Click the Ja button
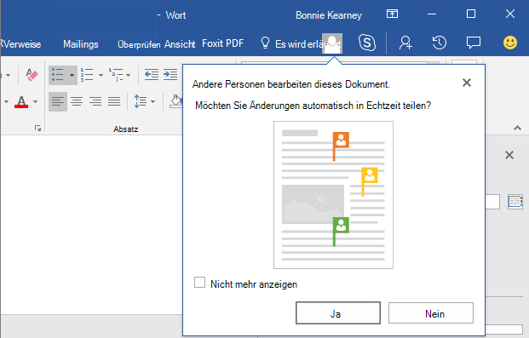529x338 pixels. (x=338, y=313)
